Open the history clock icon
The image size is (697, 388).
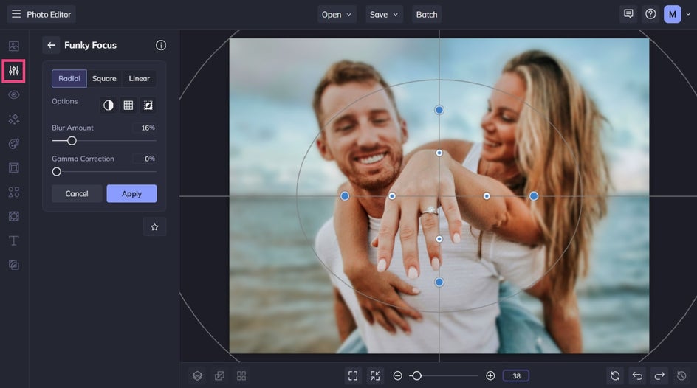681,375
